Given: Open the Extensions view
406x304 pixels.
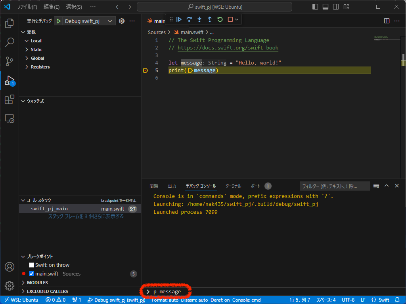Looking at the screenshot, I should click(10, 99).
